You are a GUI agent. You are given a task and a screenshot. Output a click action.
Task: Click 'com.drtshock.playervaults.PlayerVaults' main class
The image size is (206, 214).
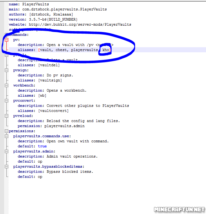click(65, 9)
